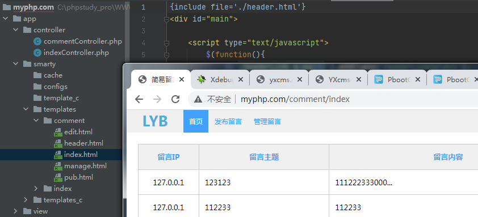The image size is (478, 217).
Task: Close the 简易留言 browser tab
Action: coord(182,80)
